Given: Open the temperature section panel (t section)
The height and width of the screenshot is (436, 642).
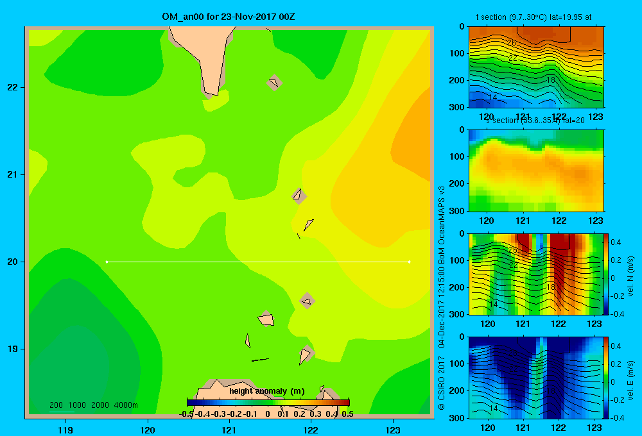Looking at the screenshot, I should pyautogui.click(x=536, y=67).
